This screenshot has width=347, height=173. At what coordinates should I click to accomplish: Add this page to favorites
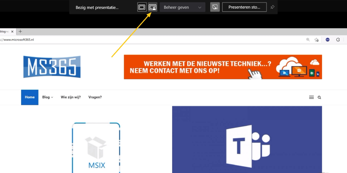pyautogui.click(x=317, y=40)
